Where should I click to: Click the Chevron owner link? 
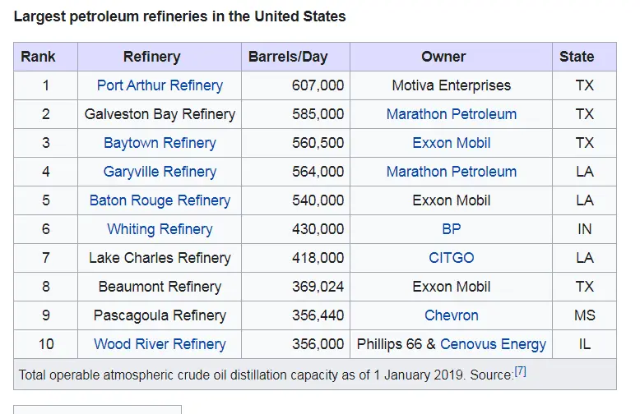(x=452, y=315)
